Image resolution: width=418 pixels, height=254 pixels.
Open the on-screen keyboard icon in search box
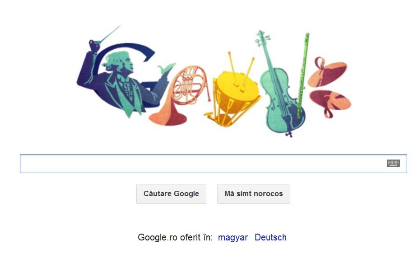393,163
